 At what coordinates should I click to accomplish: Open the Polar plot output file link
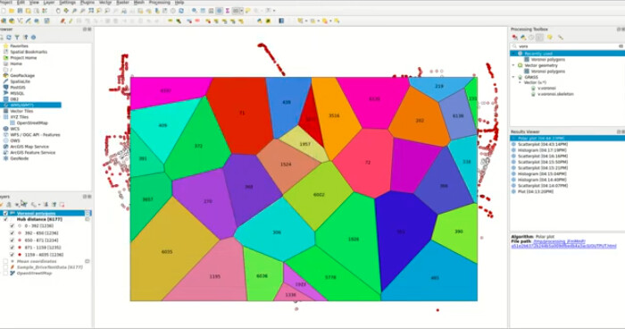coord(563,243)
